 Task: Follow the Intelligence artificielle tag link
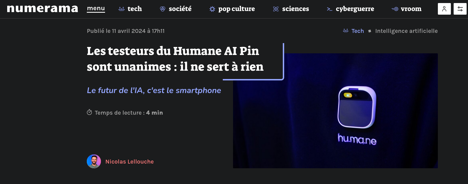(x=406, y=31)
